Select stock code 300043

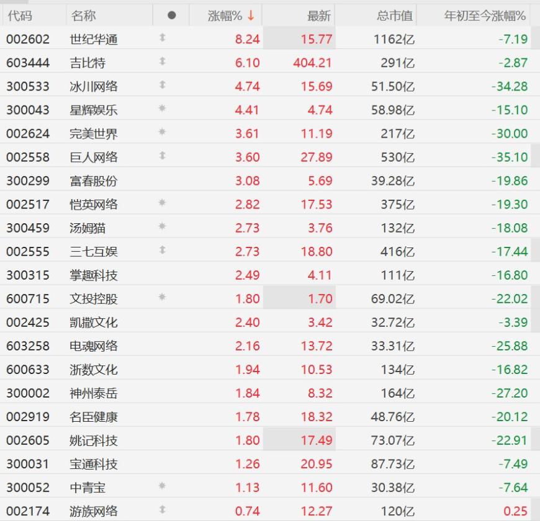[x=28, y=110]
